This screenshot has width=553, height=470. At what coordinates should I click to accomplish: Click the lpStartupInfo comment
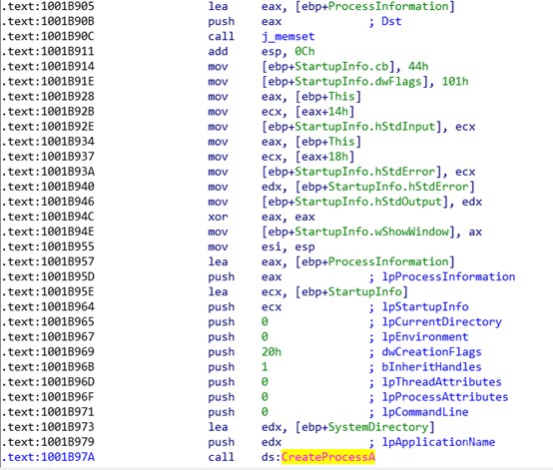425,306
